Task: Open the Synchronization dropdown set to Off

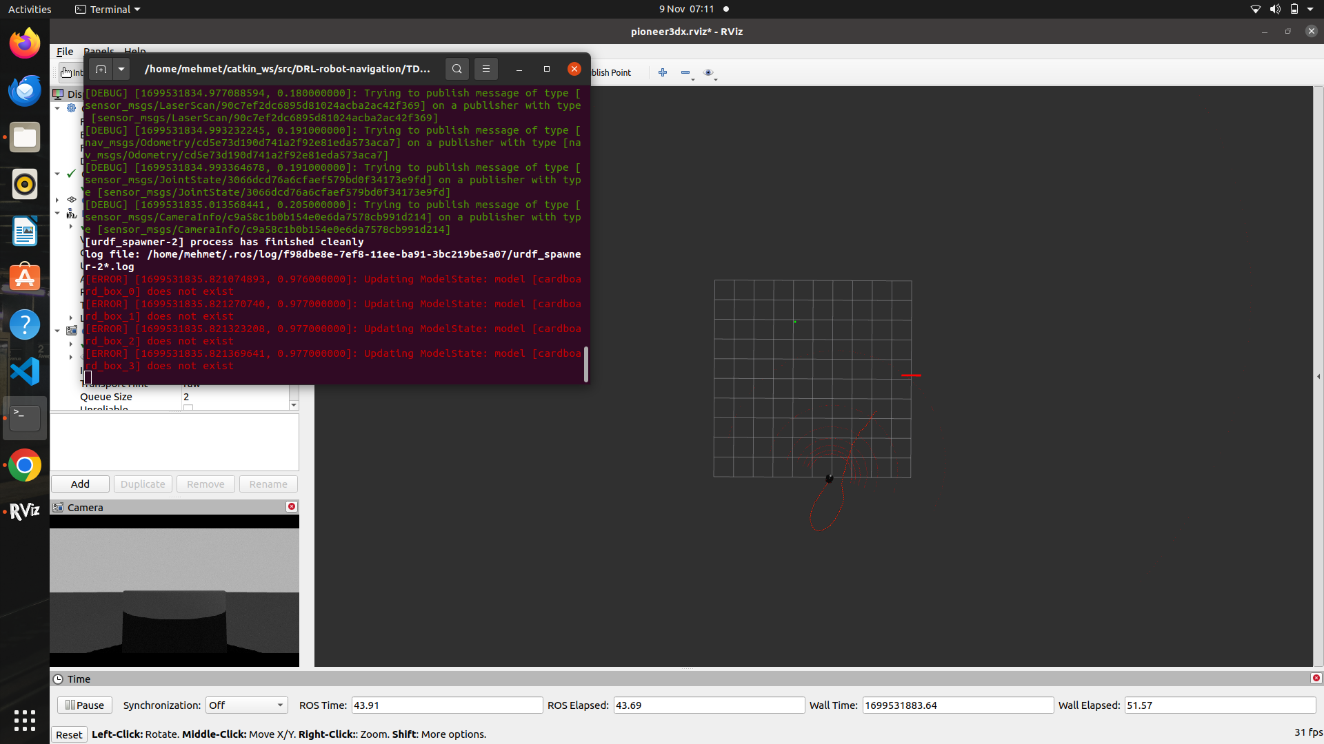Action: point(246,705)
